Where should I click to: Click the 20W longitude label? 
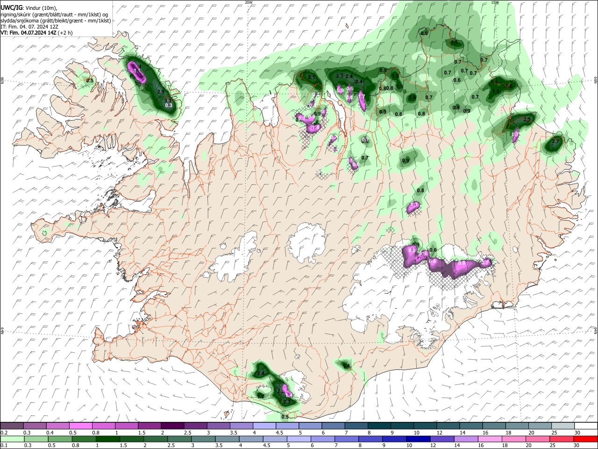click(249, 2)
